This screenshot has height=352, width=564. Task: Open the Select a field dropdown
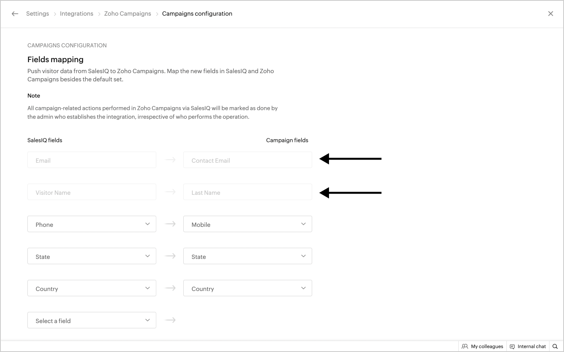tap(92, 320)
